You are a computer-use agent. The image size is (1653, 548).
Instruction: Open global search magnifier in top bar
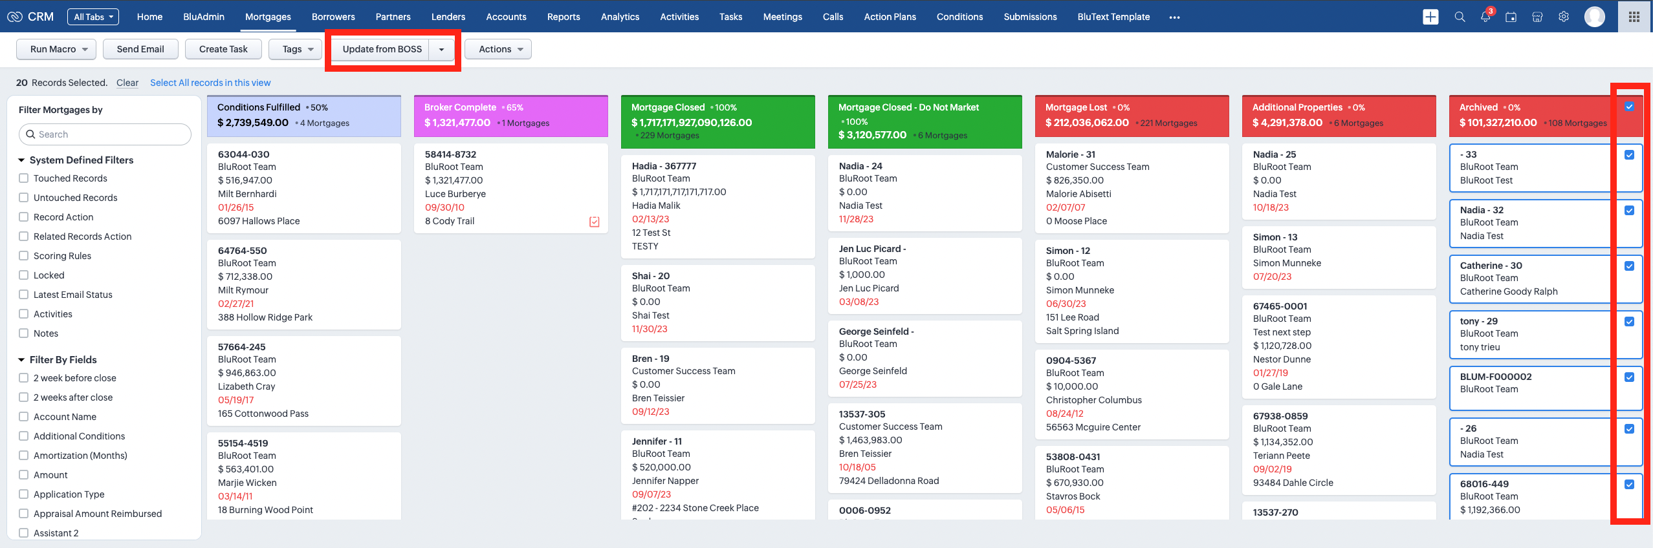[x=1460, y=17]
